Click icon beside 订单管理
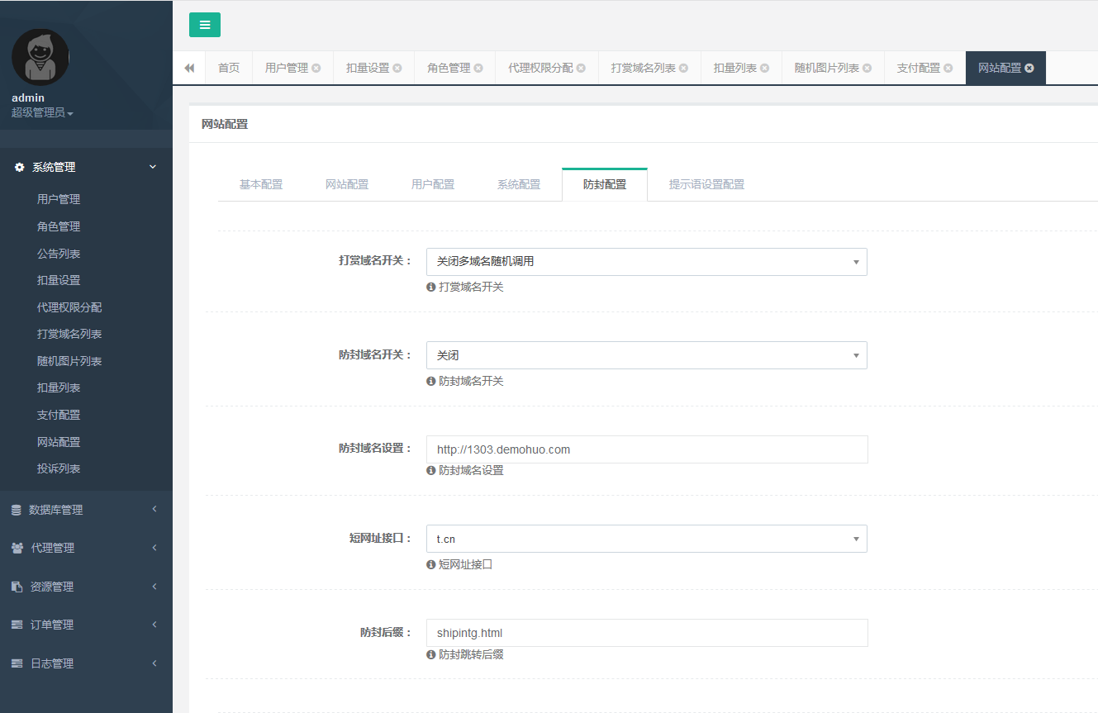1098x713 pixels. click(17, 625)
